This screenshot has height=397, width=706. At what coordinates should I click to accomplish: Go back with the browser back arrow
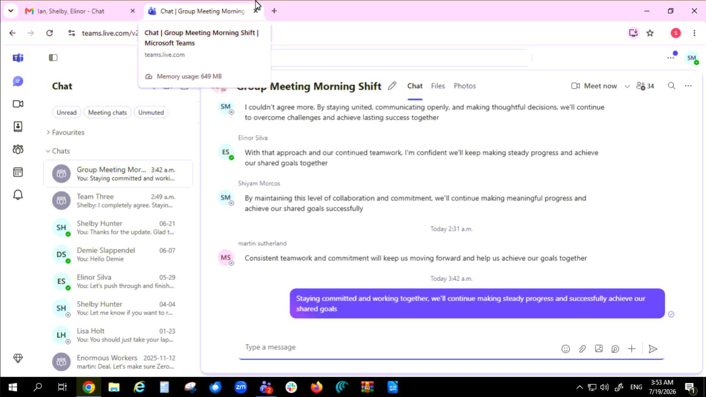[x=12, y=33]
